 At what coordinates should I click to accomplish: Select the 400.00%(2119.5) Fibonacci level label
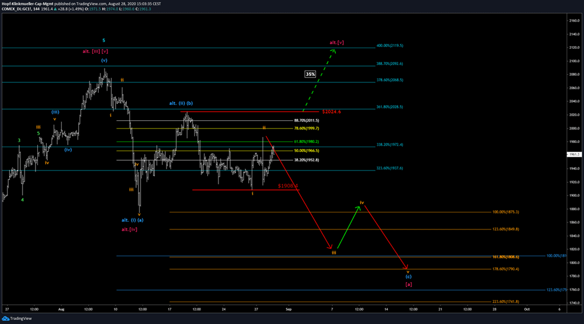[x=390, y=46]
